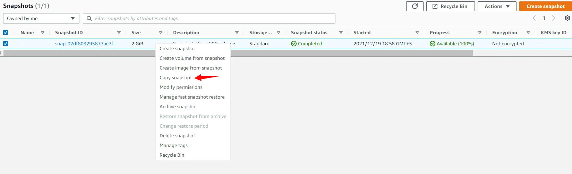Sort by Snapshot status column arrow

pos(341,33)
